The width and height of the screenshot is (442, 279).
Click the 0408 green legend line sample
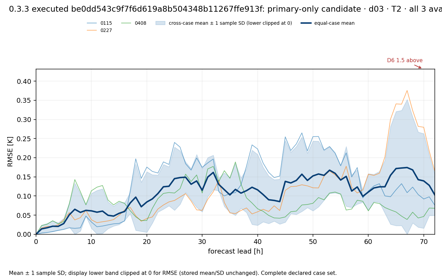(x=126, y=23)
